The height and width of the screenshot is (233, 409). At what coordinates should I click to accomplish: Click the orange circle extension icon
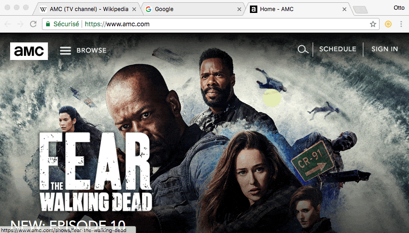click(388, 24)
